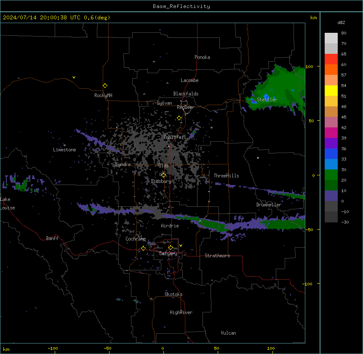Click the Calgary label
Image resolution: width=363 pixels, height=354 pixels.
tap(168, 254)
